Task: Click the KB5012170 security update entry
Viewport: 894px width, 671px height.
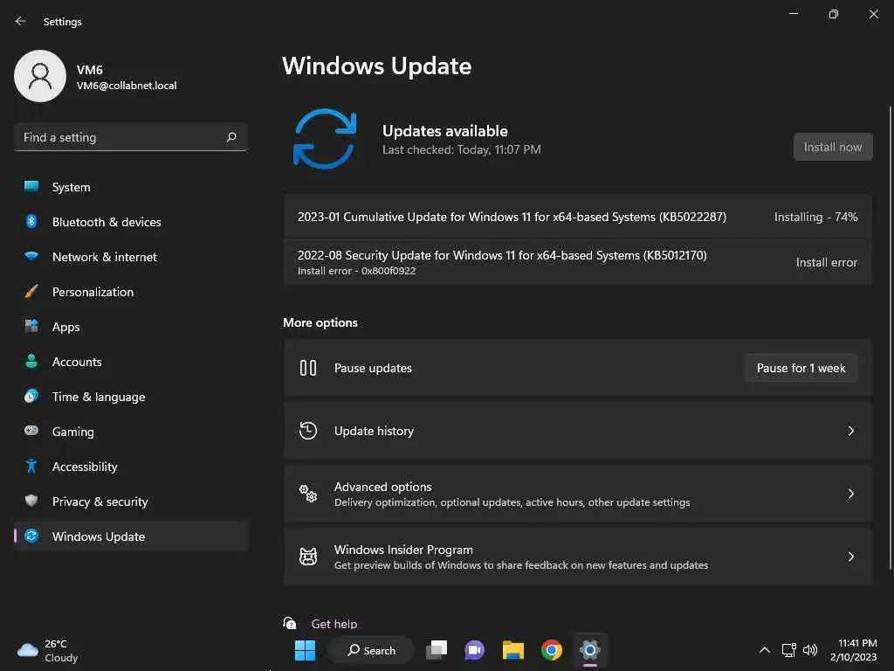Action: click(x=578, y=262)
